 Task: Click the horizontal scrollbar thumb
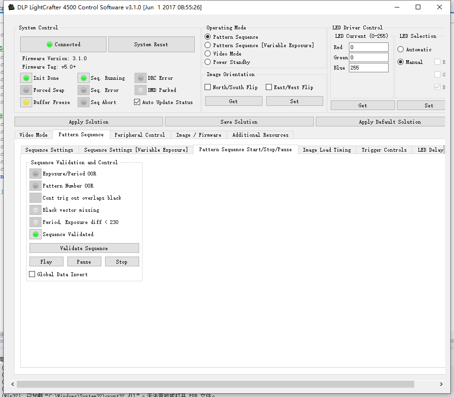(x=215, y=384)
